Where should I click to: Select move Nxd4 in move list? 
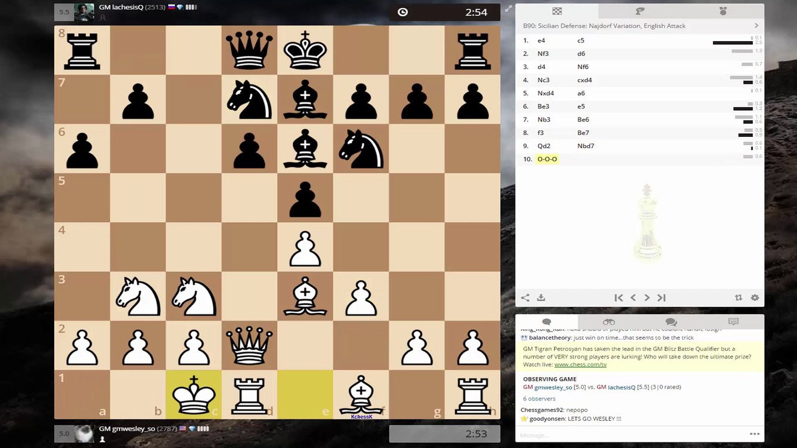click(545, 93)
